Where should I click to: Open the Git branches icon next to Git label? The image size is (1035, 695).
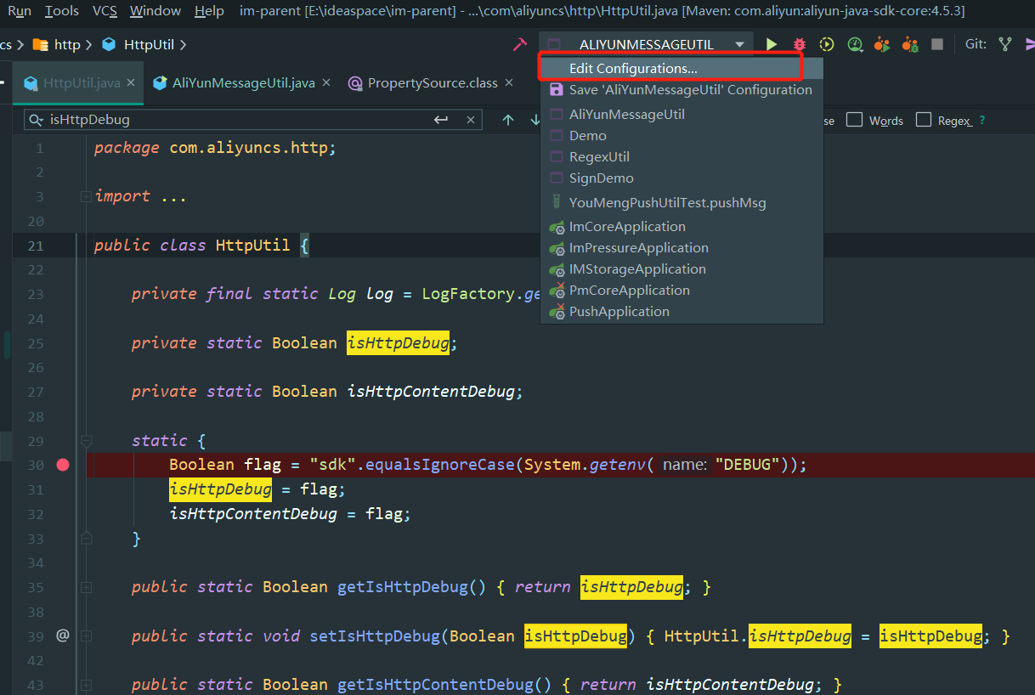click(x=1005, y=43)
